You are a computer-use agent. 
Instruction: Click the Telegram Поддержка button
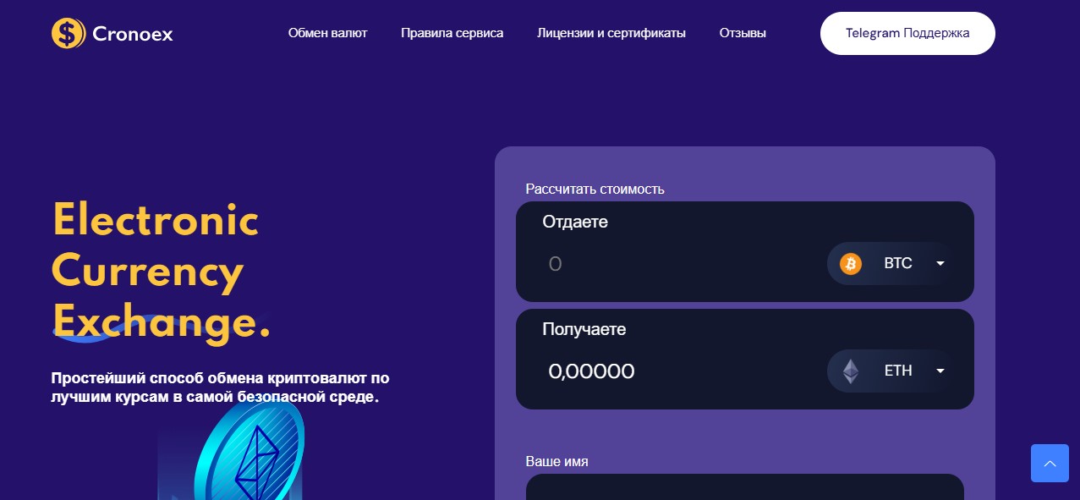click(907, 33)
